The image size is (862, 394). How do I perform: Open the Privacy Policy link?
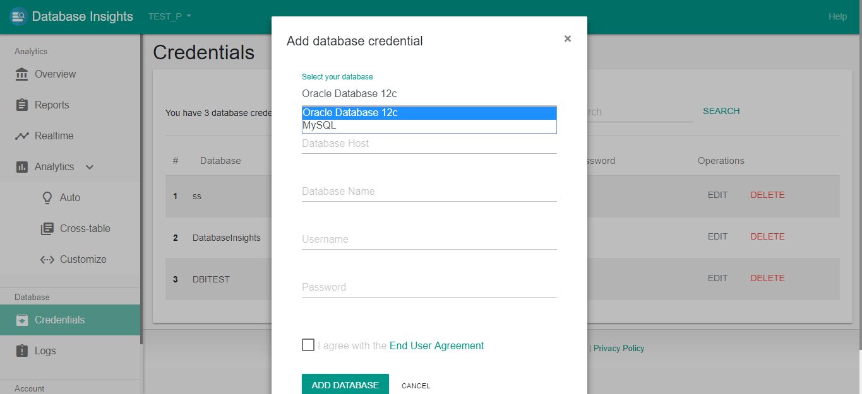(x=619, y=348)
